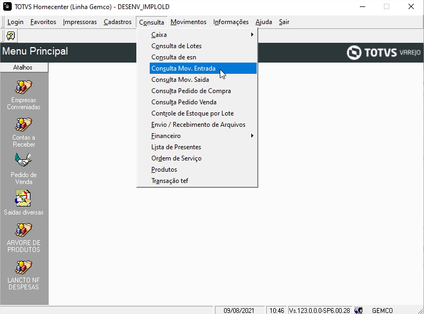The width and height of the screenshot is (424, 314).
Task: Choose Consulta Mov. Saida
Action: 203,80
